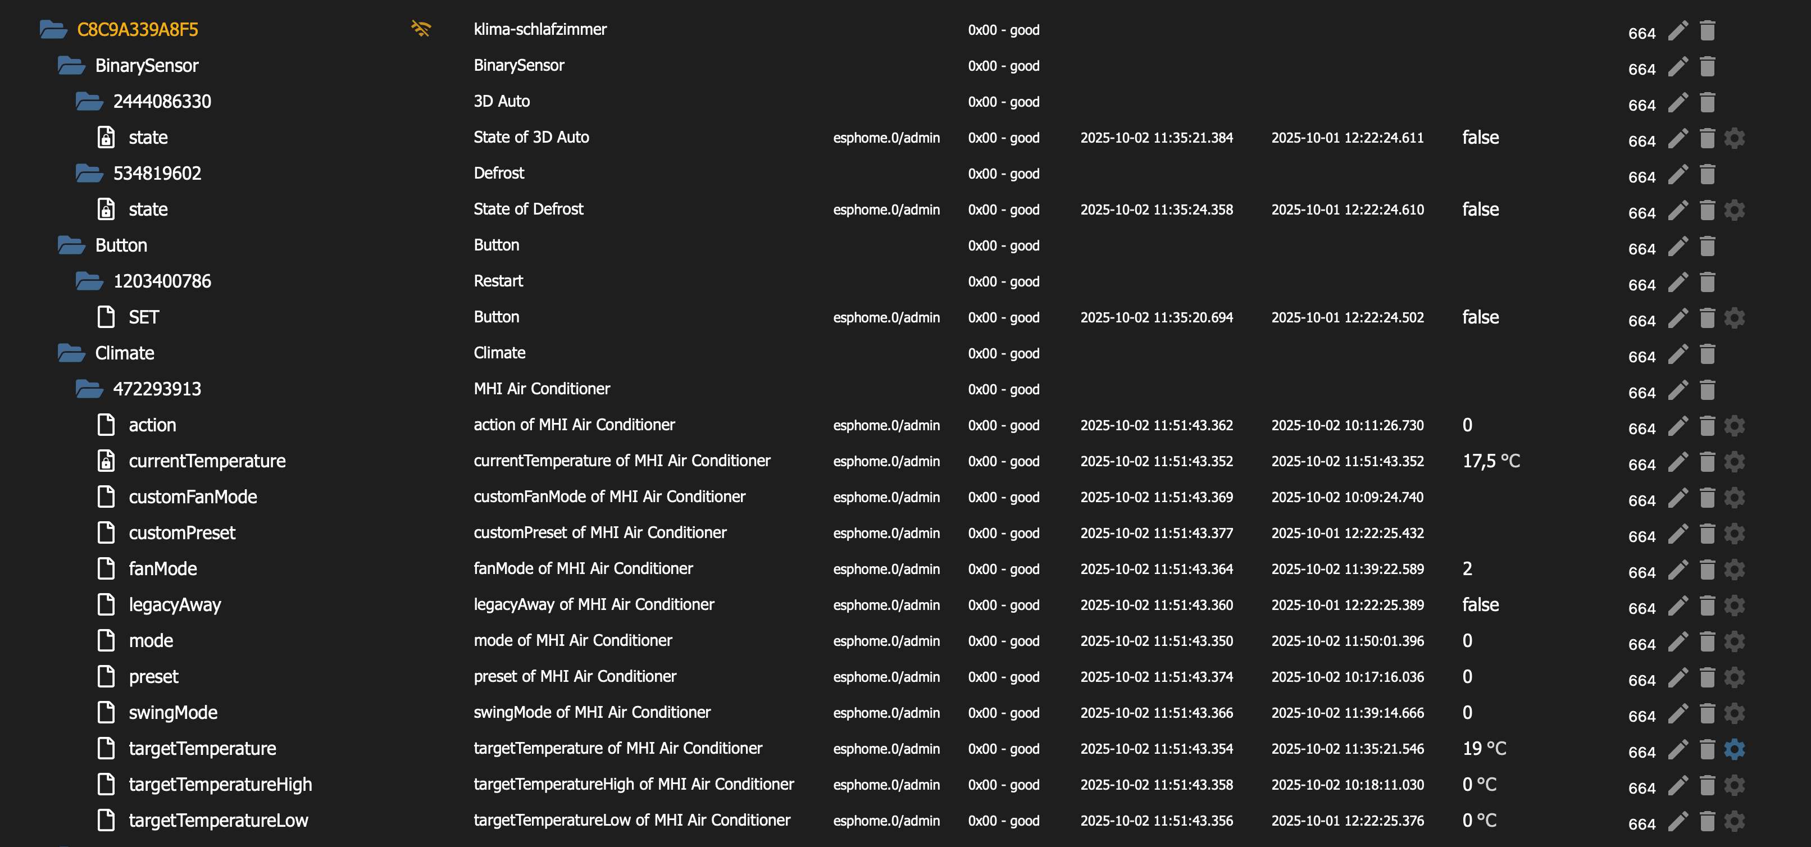Select the targetTemperatureHigh state row
The width and height of the screenshot is (1811, 847).
coord(219,785)
